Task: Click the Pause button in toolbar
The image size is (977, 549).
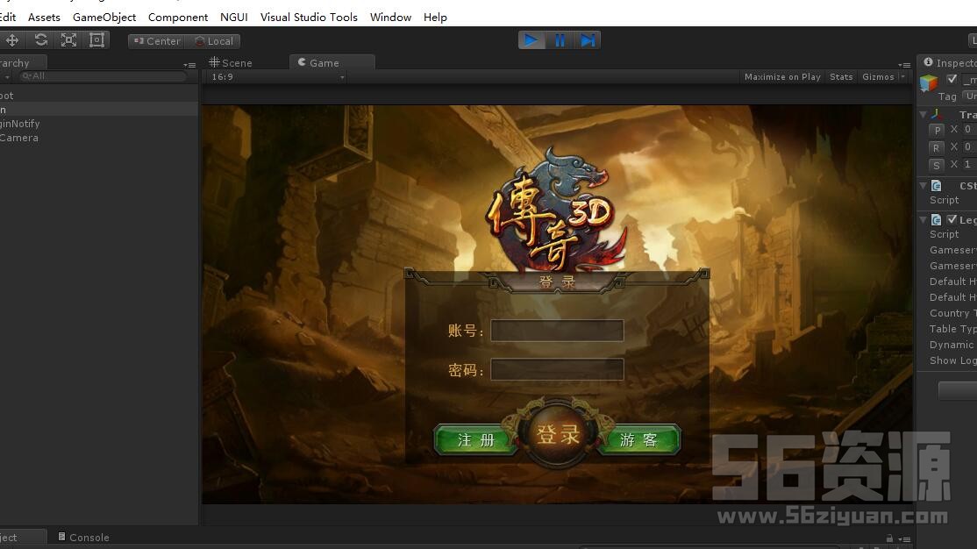Action: 560,40
